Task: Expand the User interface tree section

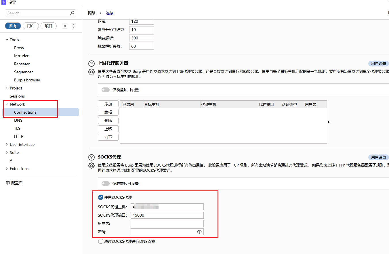Action: pyautogui.click(x=7, y=144)
